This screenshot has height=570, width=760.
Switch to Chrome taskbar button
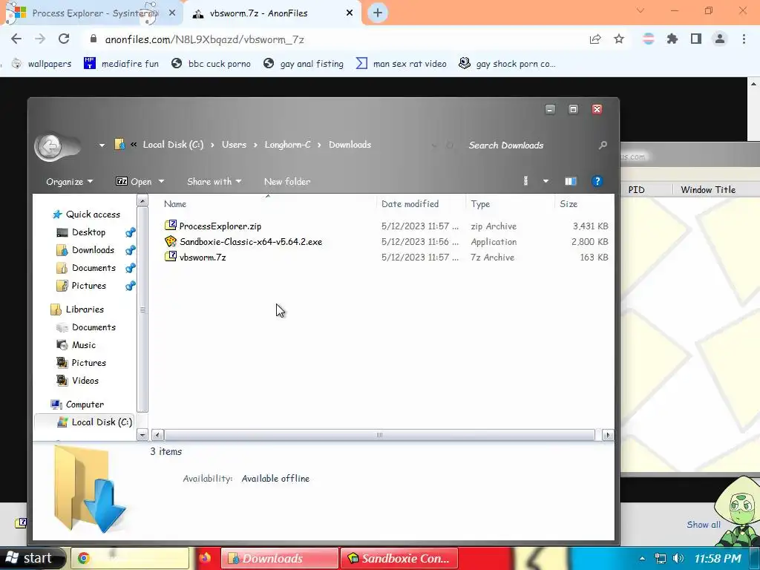tap(130, 558)
